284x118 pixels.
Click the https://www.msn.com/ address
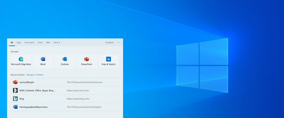78,90
